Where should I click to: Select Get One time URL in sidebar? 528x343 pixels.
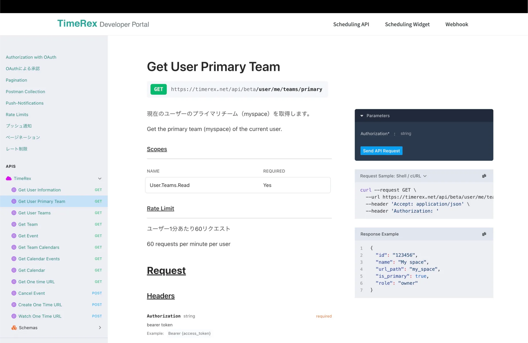[x=54, y=282]
